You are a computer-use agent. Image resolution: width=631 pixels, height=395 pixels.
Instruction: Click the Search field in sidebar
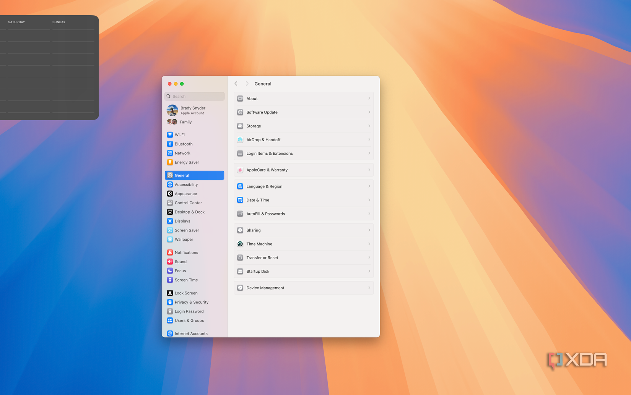tap(194, 96)
